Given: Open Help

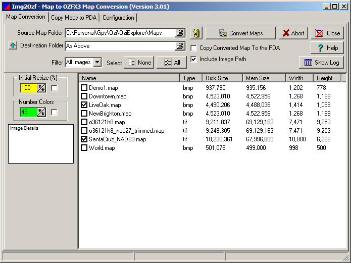Looking at the screenshot, I should [x=327, y=48].
